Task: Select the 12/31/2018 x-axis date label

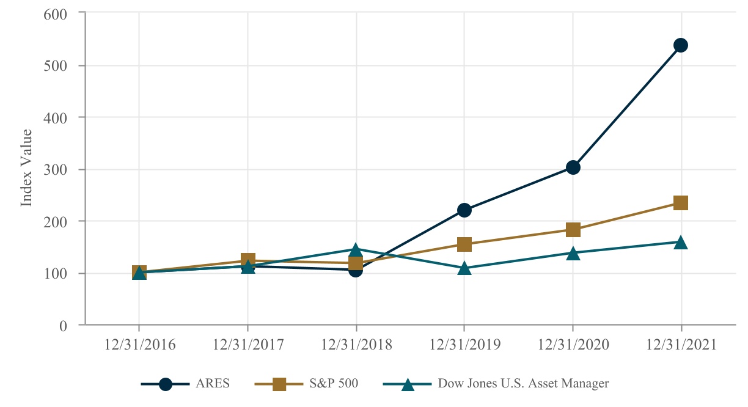Action: click(357, 345)
